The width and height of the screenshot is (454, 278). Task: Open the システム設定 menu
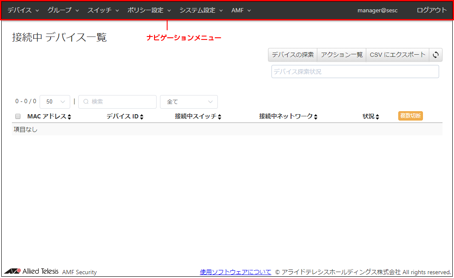pos(201,10)
